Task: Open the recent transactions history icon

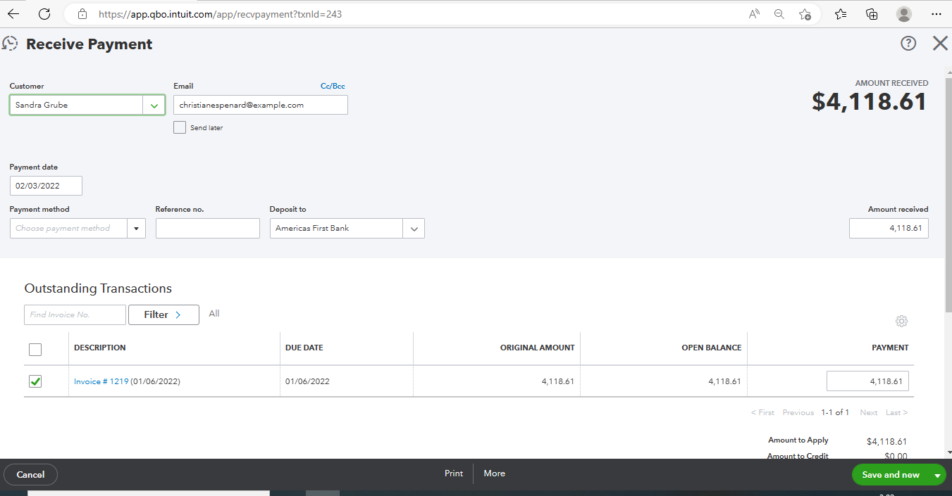Action: coord(10,44)
